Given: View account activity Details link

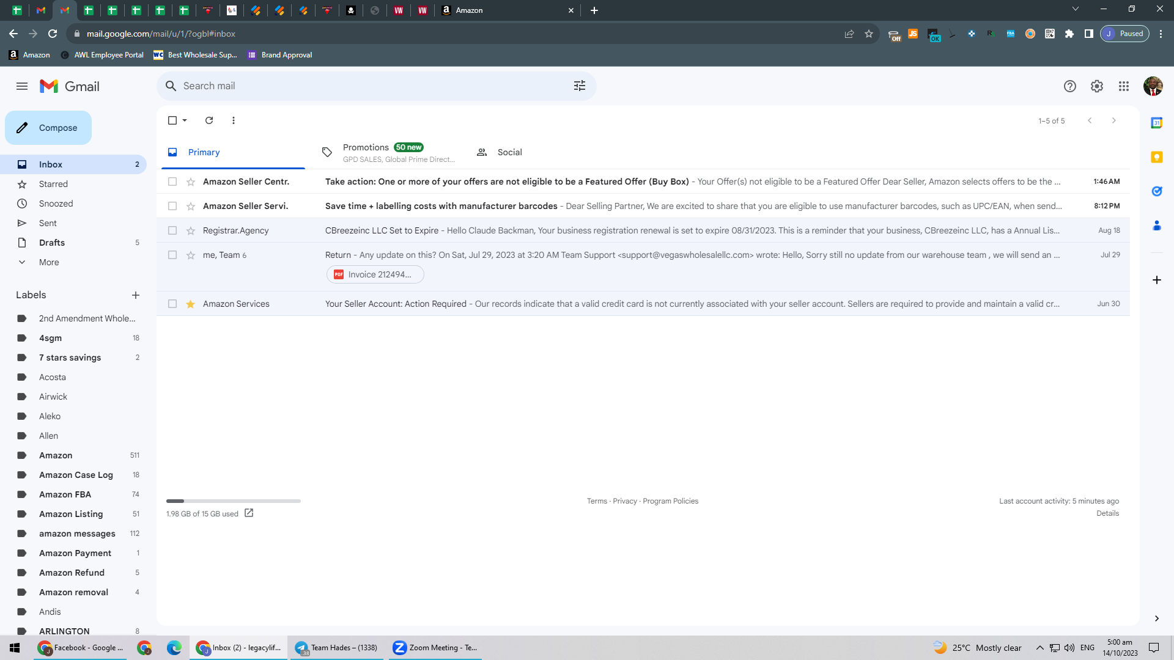Looking at the screenshot, I should (x=1107, y=513).
